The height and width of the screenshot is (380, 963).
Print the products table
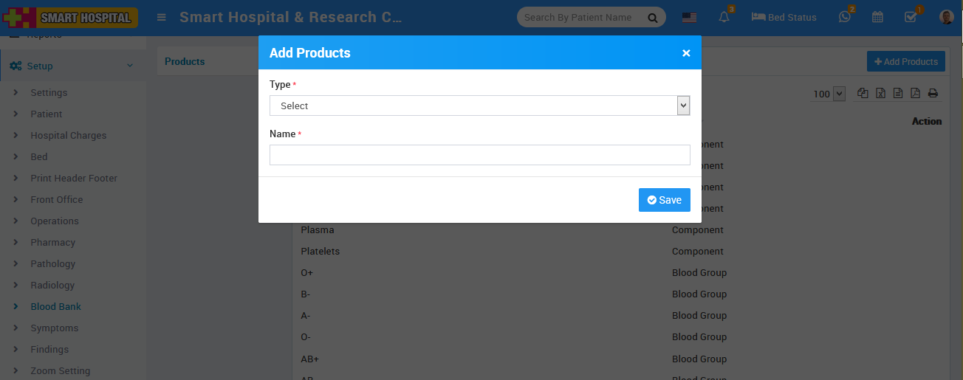[x=933, y=93]
